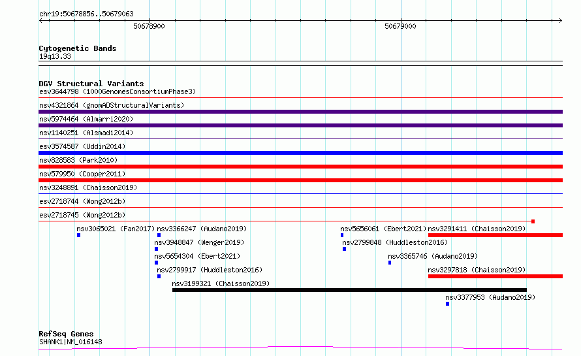Select the 19q13.33 cytogenetic band label
Image resolution: width=581 pixels, height=356 pixels.
[x=55, y=56]
